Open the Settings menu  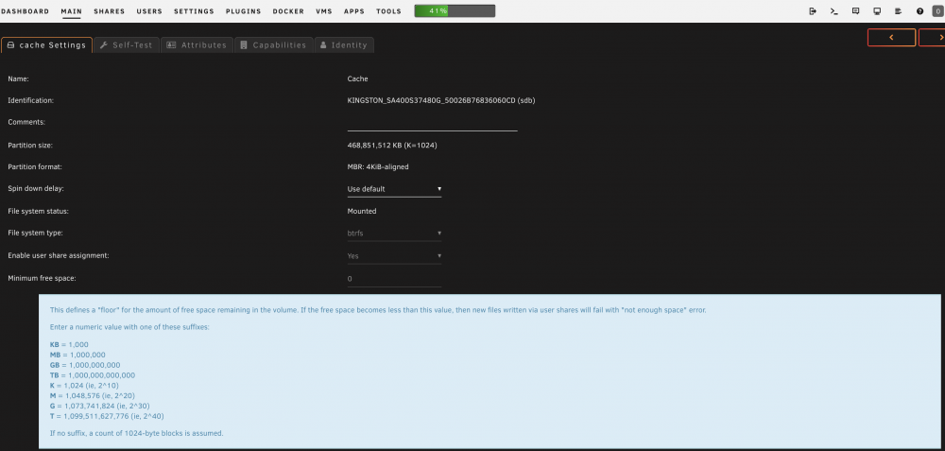coord(194,11)
